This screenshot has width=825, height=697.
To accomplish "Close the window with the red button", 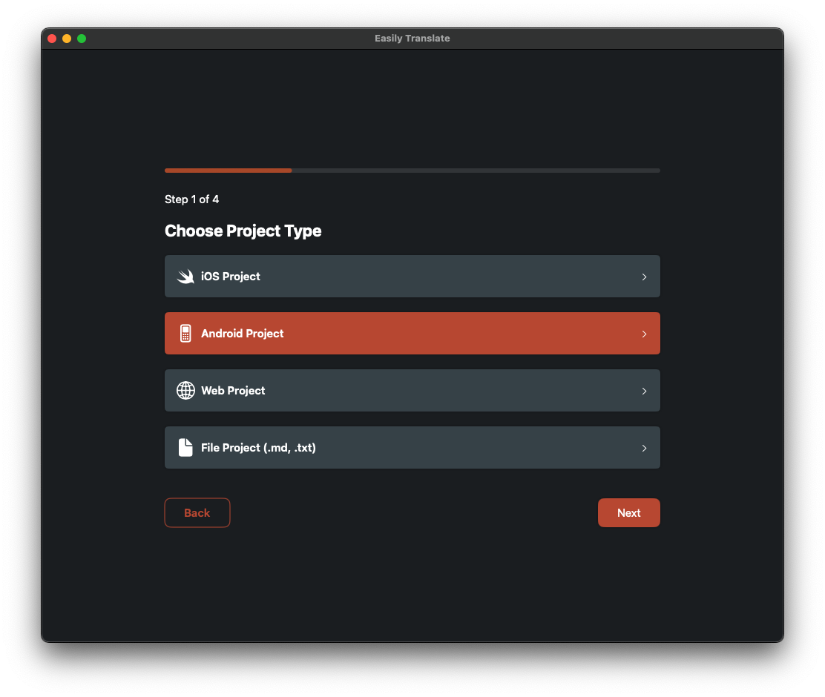I will (52, 39).
